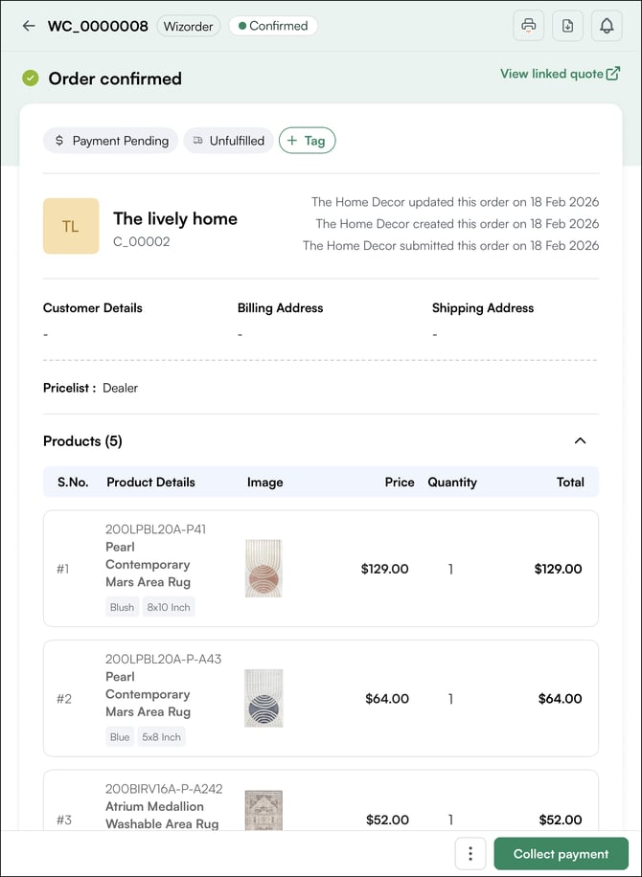Screen dimensions: 642x877
Task: Click the back arrow to leave order WC_0000008
Action: coord(28,25)
